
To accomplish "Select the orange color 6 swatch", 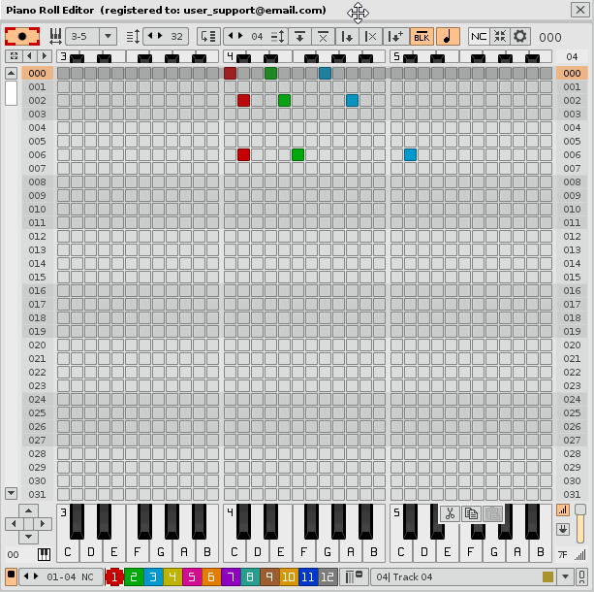I will pyautogui.click(x=211, y=577).
